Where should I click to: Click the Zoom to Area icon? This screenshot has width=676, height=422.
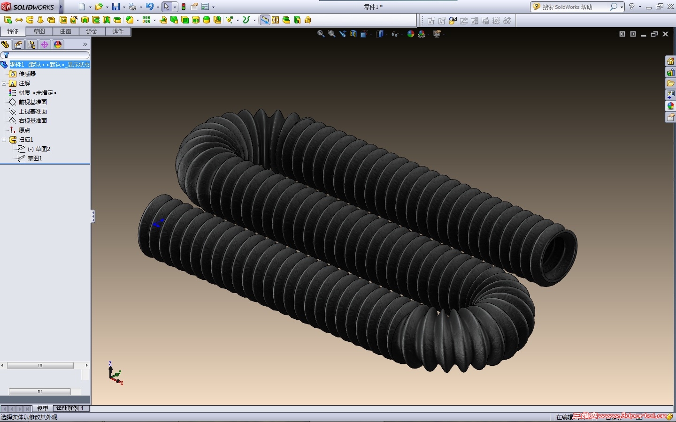(x=332, y=34)
